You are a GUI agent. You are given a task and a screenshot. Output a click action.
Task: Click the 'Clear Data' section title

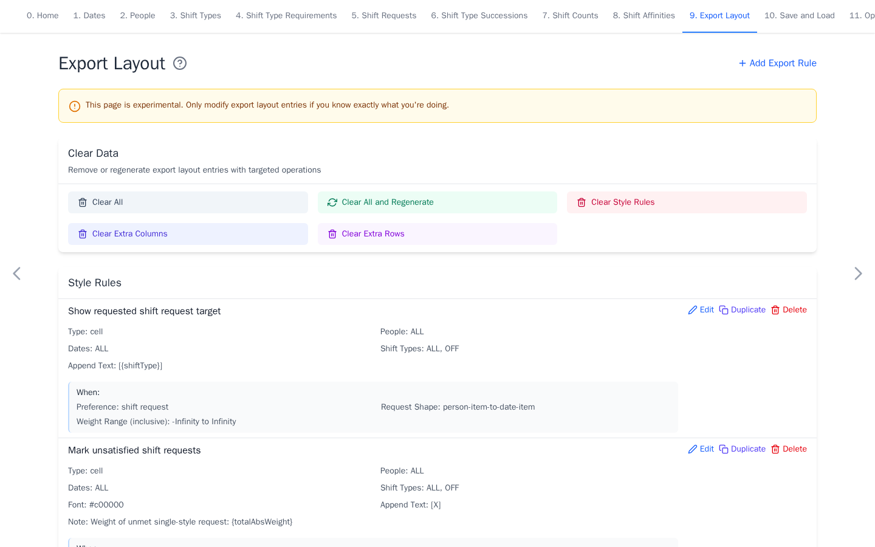[93, 153]
